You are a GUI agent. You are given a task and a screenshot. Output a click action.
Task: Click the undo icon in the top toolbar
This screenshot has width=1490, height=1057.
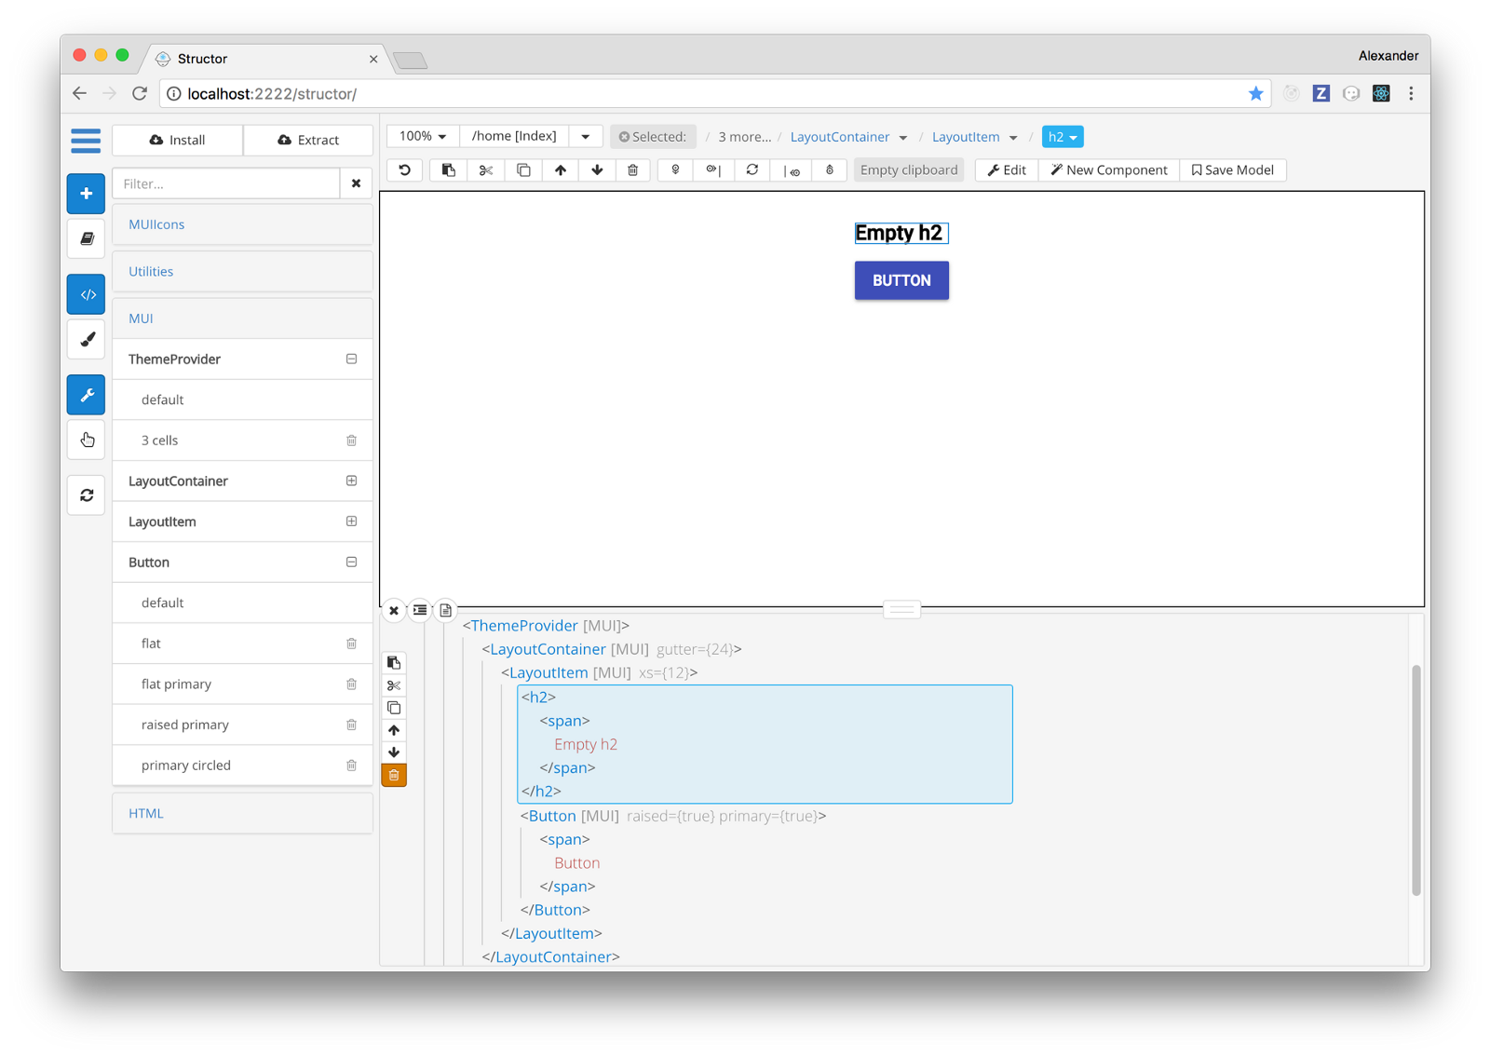(405, 170)
